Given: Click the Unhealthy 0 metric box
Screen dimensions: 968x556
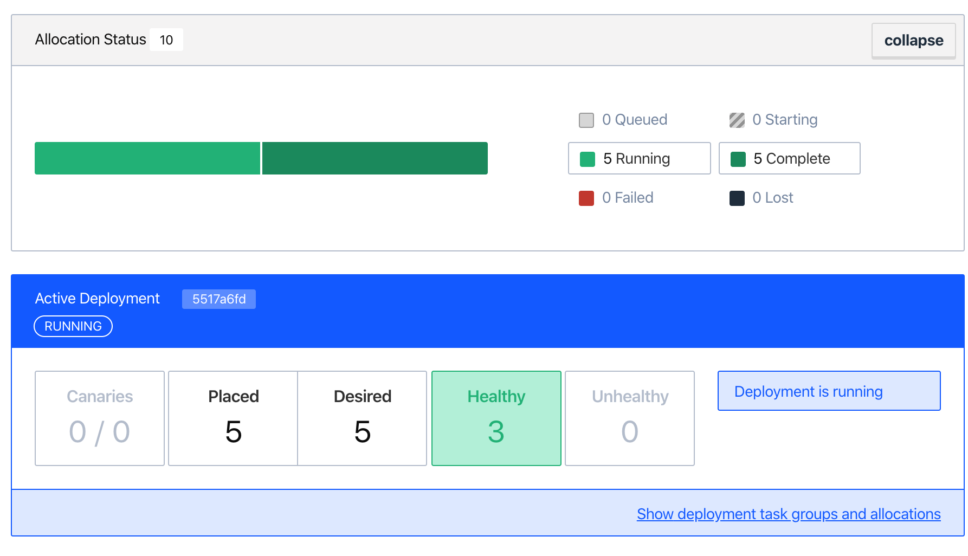Looking at the screenshot, I should click(x=630, y=418).
